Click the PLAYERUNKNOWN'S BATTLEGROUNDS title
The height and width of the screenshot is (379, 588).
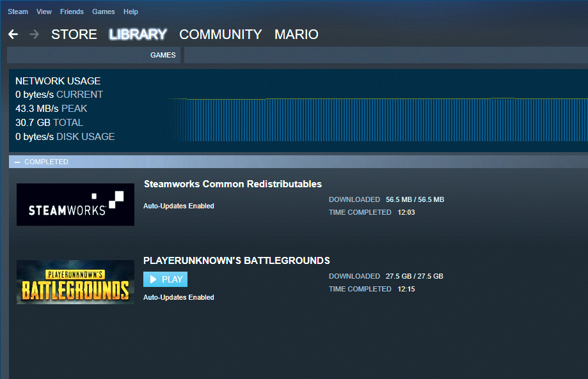pyautogui.click(x=237, y=261)
